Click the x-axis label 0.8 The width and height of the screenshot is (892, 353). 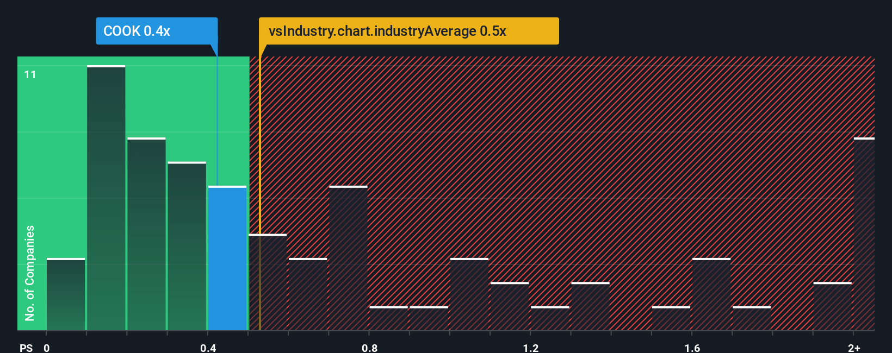pyautogui.click(x=370, y=348)
